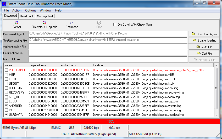Switch to the Read back tab

click(x=27, y=16)
